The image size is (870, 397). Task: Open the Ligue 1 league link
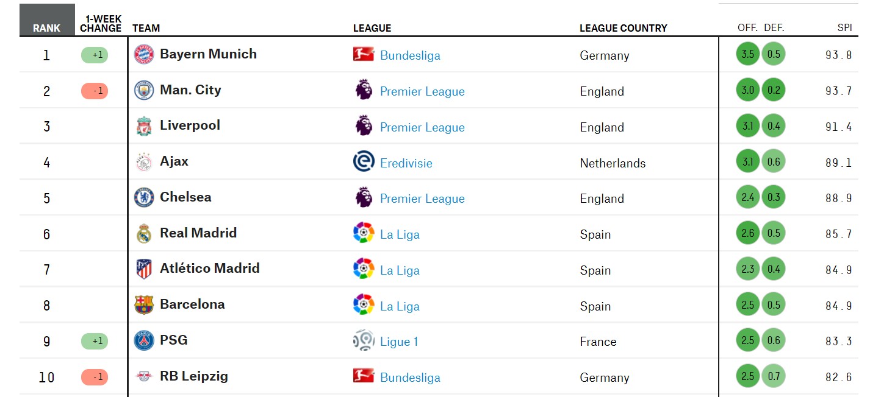click(x=399, y=342)
